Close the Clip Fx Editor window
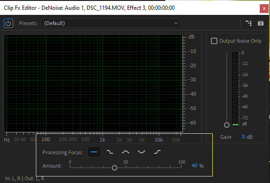This screenshot has height=183, width=270. click(264, 8)
